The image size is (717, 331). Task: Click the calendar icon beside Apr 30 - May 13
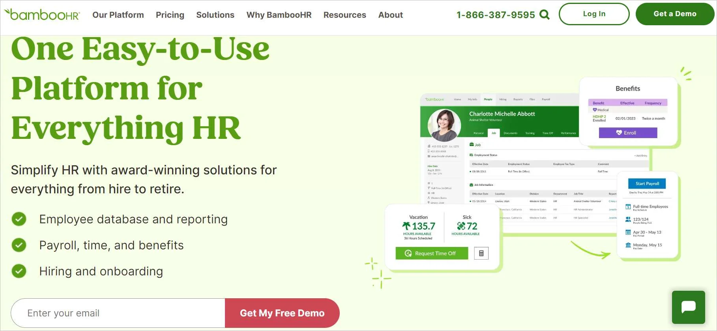coord(628,232)
